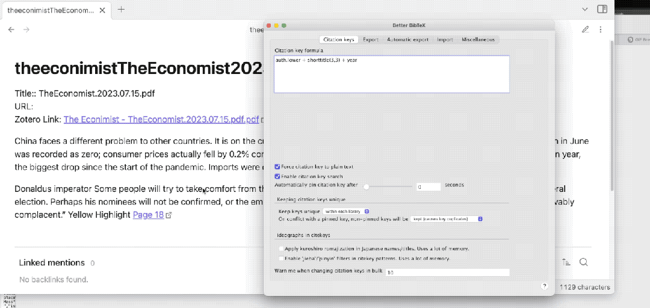
Task: Open the note's more options menu
Action: pos(601,29)
